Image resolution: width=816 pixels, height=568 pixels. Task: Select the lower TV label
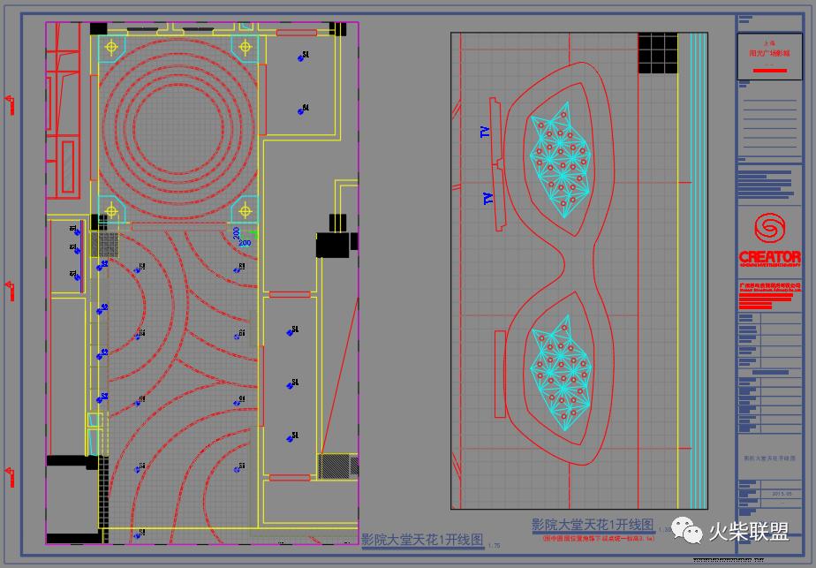(x=487, y=199)
